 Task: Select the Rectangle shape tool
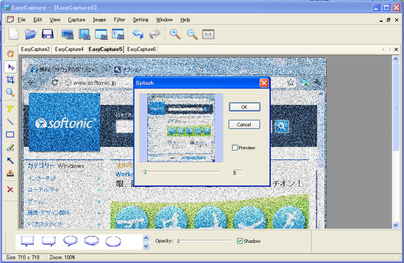[10, 134]
